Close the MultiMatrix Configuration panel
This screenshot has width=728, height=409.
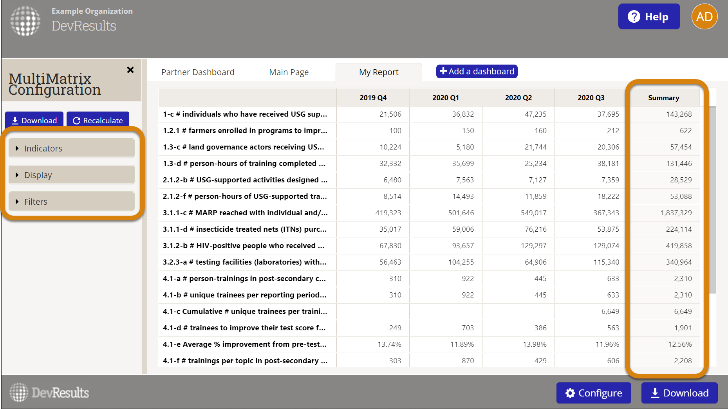click(130, 70)
